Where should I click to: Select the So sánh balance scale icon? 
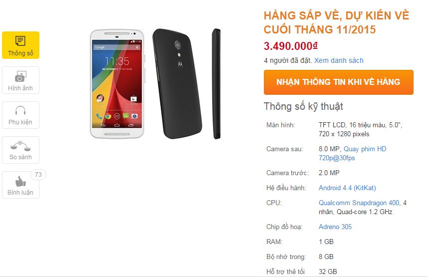coord(20,146)
